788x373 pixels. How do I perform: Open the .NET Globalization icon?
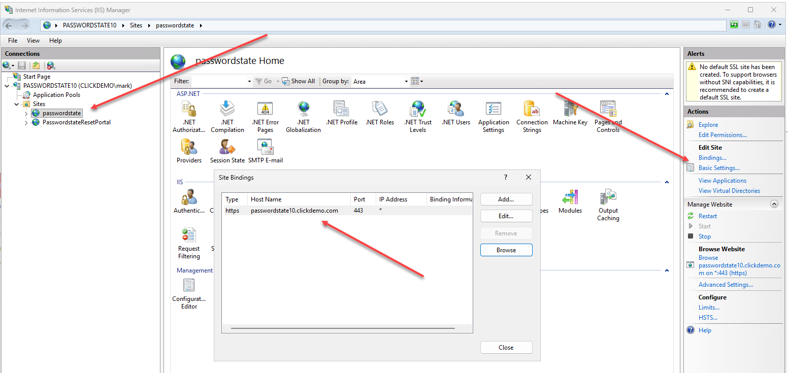click(303, 109)
